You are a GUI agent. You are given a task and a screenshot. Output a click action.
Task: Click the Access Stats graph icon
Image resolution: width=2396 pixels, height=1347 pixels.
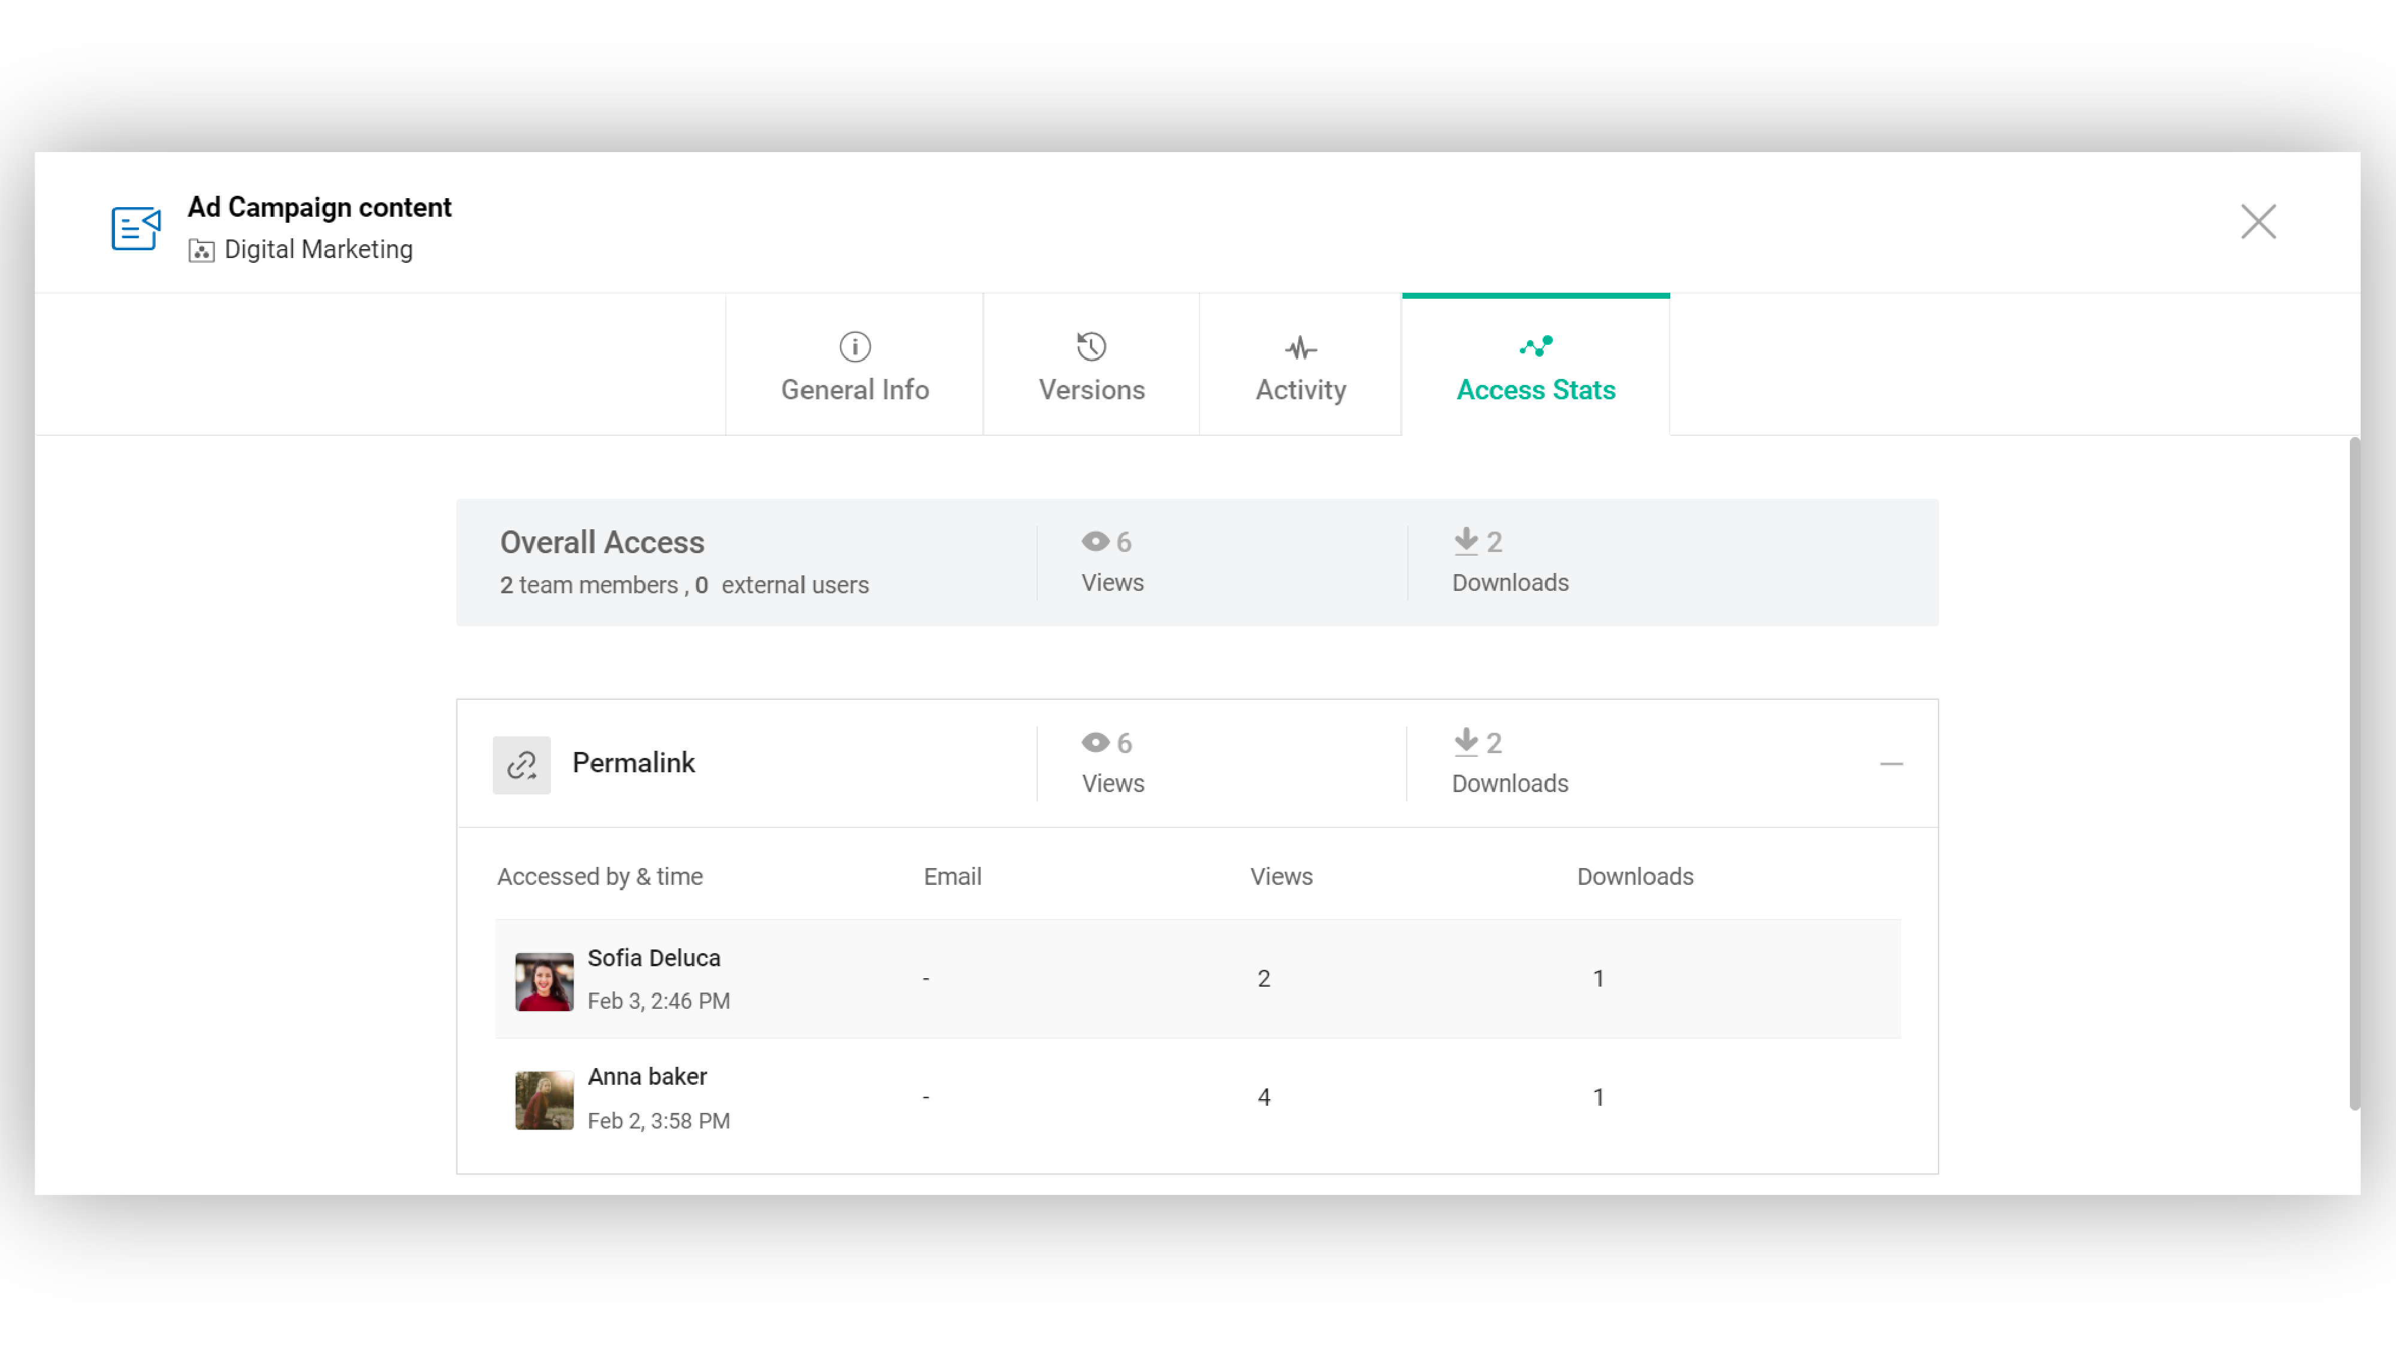[x=1535, y=347]
